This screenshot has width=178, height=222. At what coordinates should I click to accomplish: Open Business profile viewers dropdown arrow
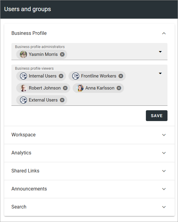pyautogui.click(x=160, y=73)
